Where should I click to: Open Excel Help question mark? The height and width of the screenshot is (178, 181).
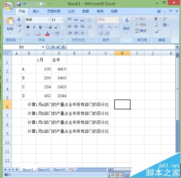point(159,11)
